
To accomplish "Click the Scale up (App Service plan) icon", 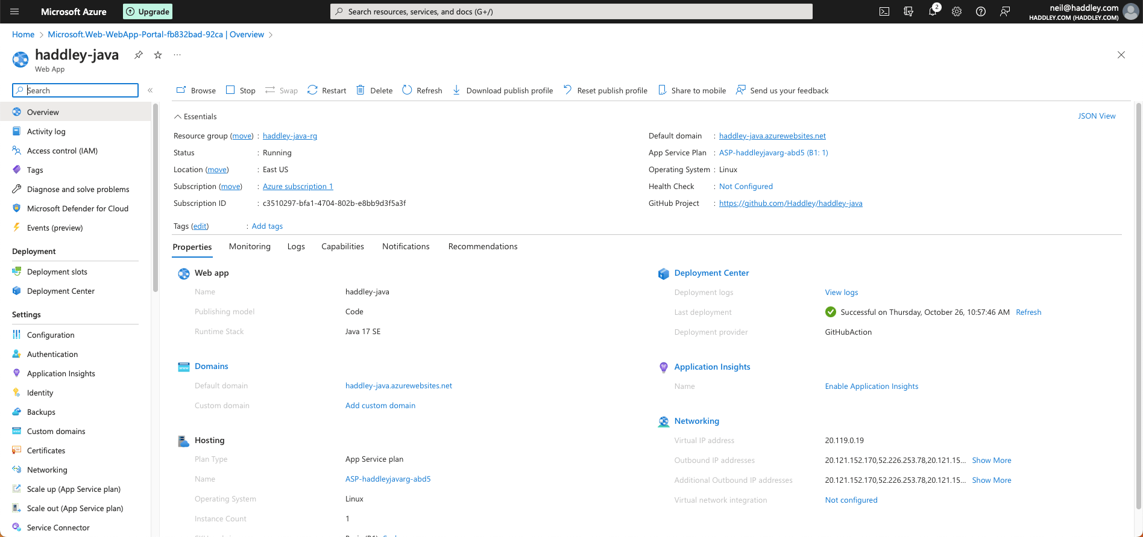I will tap(17, 489).
